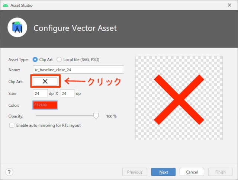238x180 pixels.
Task: Click the Configure Vector Asset heading
Action: pyautogui.click(x=75, y=28)
